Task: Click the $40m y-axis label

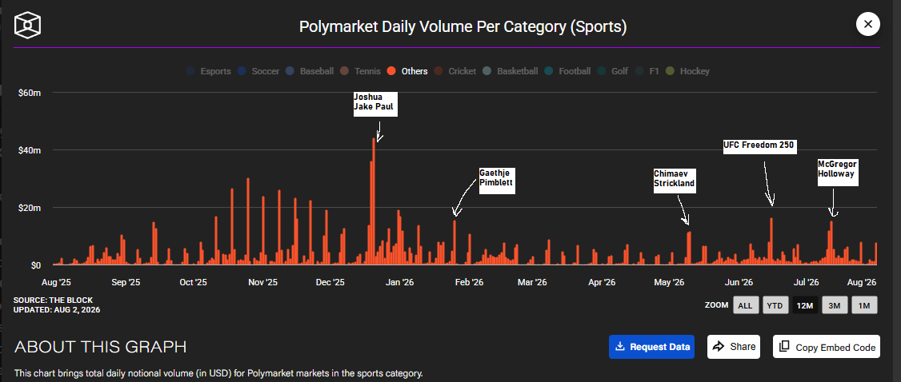Action: click(x=29, y=150)
